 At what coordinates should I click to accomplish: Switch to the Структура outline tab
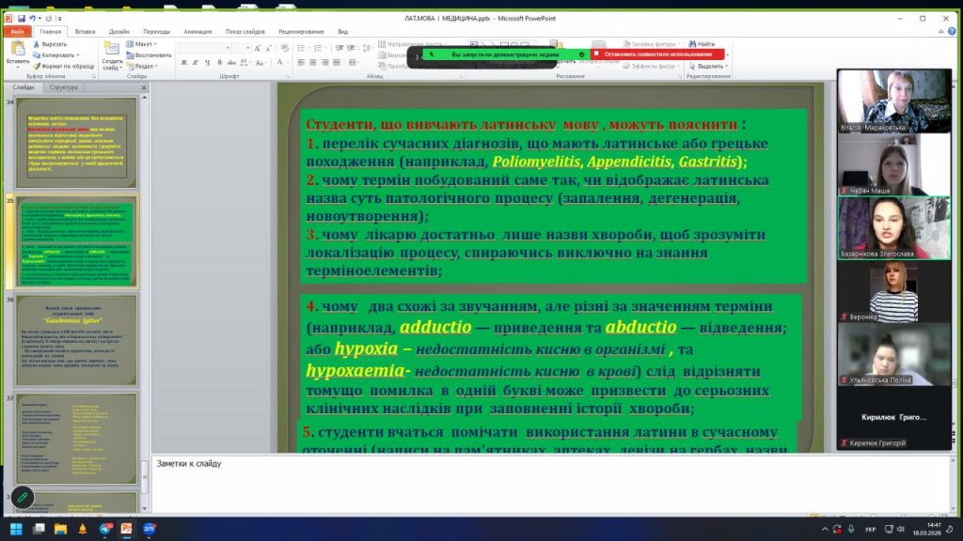point(64,87)
